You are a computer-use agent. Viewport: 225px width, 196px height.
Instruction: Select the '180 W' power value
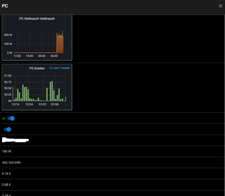[6, 151]
